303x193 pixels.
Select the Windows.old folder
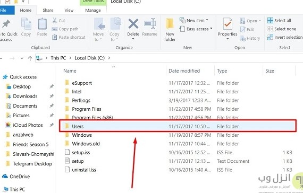[x=86, y=144]
